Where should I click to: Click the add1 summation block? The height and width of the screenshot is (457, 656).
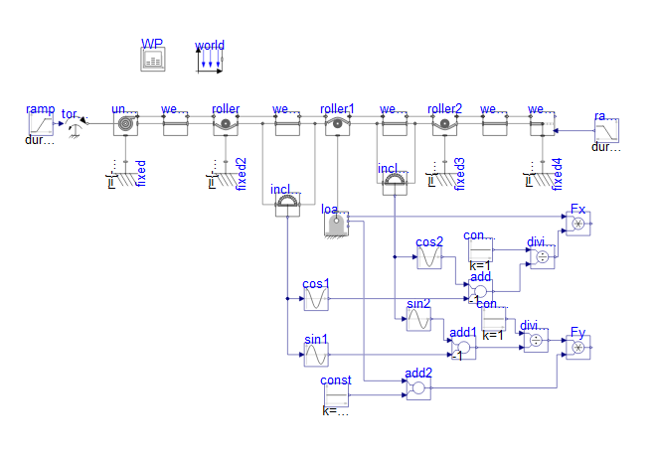pos(462,349)
